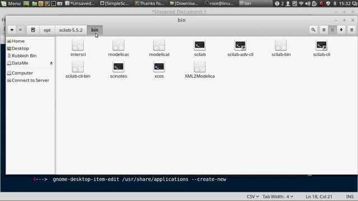Select the scinotes script icon
Viewport: 358px width, 201px height.
pyautogui.click(x=119, y=67)
